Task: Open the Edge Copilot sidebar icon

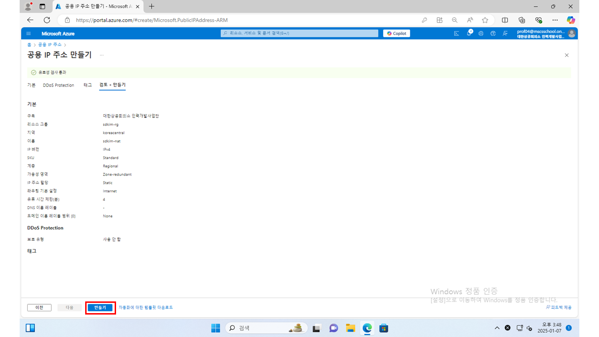Action: pyautogui.click(x=570, y=20)
